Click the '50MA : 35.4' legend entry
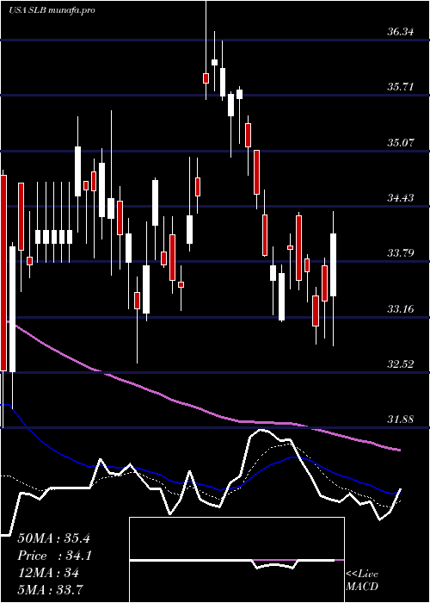 pyautogui.click(x=53, y=538)
